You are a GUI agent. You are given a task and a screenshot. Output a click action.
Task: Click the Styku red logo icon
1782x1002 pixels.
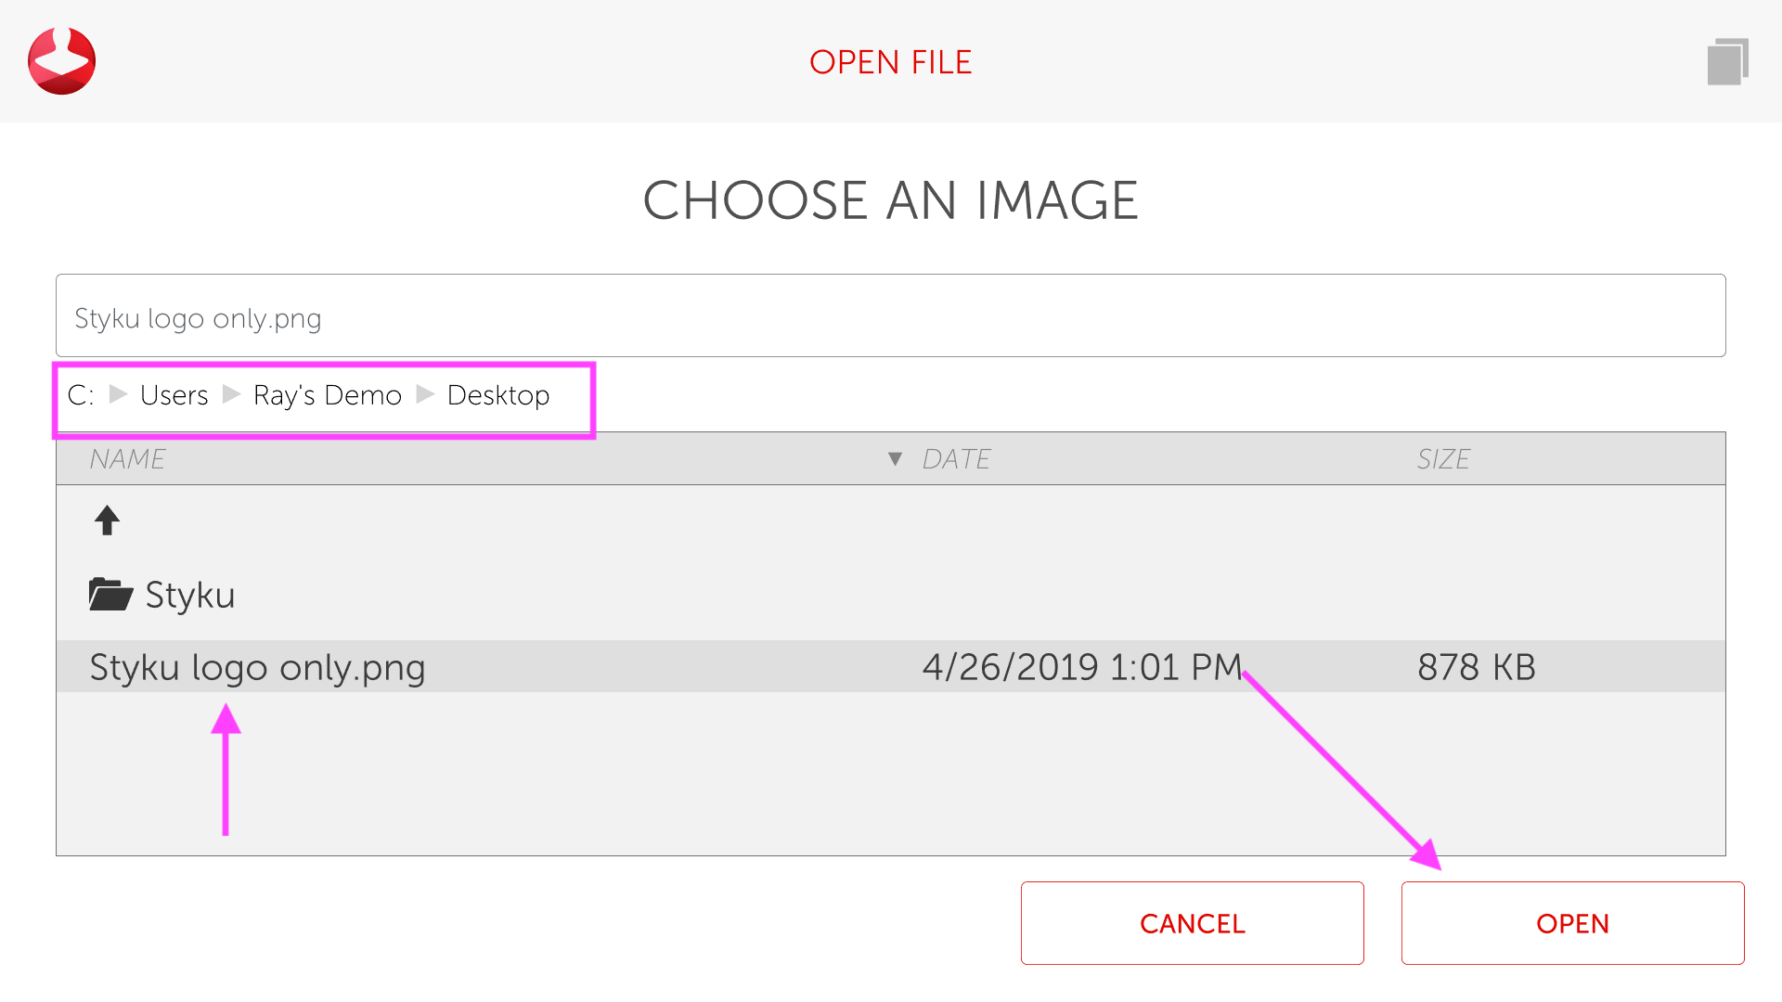(61, 61)
